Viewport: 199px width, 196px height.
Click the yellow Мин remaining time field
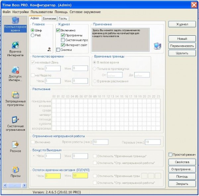pyautogui.click(x=80, y=176)
